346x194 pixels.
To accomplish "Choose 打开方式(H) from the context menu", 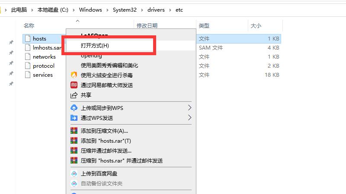I will point(95,45).
